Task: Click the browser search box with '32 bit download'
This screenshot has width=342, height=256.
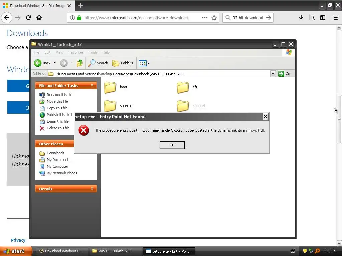Action: [x=248, y=18]
